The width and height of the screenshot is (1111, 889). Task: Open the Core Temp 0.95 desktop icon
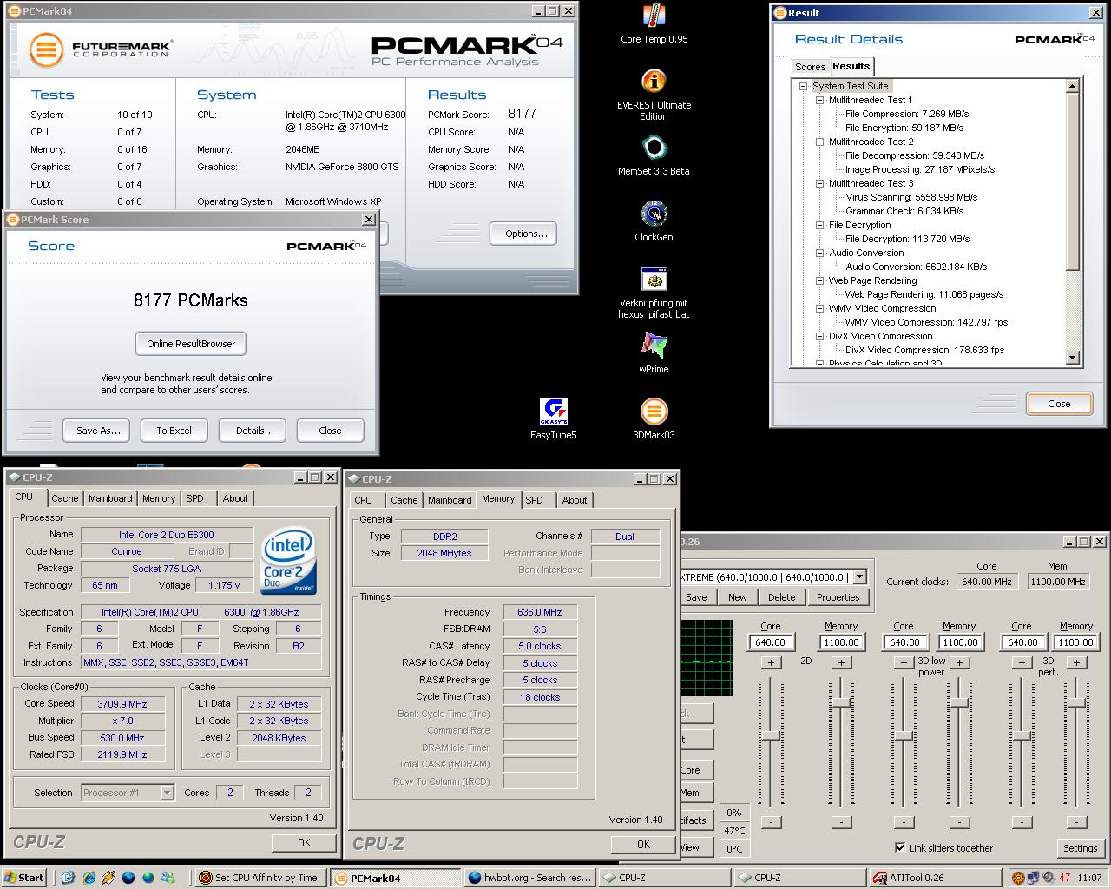(654, 16)
